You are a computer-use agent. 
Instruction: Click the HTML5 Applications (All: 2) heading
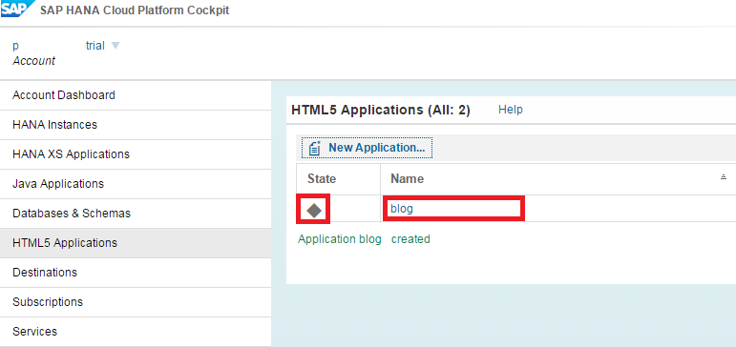pos(381,111)
